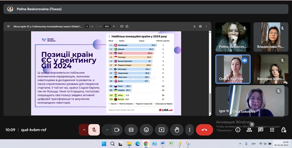Open host controls lock icon

[284, 130]
